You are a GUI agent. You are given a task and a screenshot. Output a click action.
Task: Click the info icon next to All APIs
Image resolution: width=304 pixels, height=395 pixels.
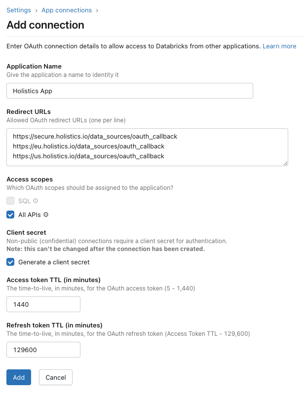(x=45, y=215)
